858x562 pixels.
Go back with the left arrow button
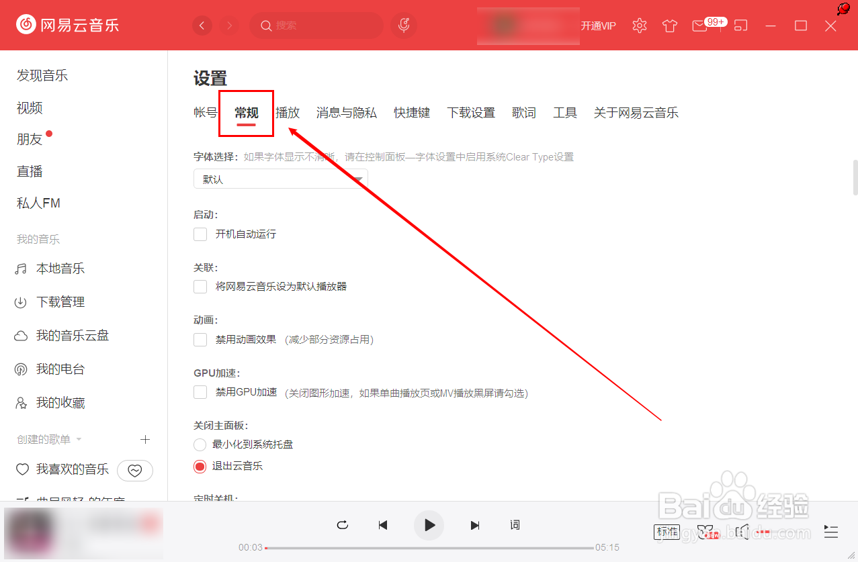tap(202, 26)
